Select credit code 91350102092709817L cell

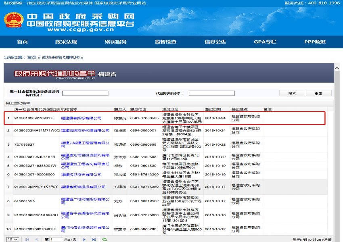[34, 118]
